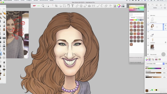Add a layer group folder
167x94 pixels.
tap(153, 5)
